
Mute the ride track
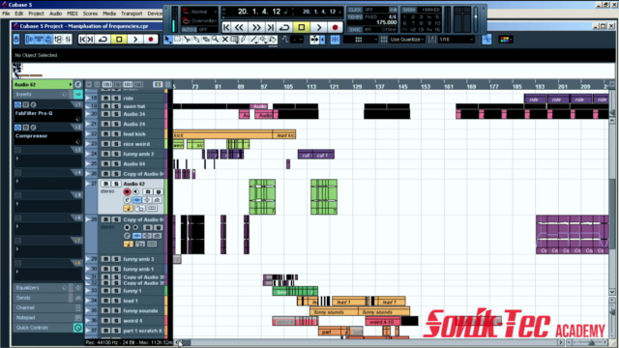point(105,98)
